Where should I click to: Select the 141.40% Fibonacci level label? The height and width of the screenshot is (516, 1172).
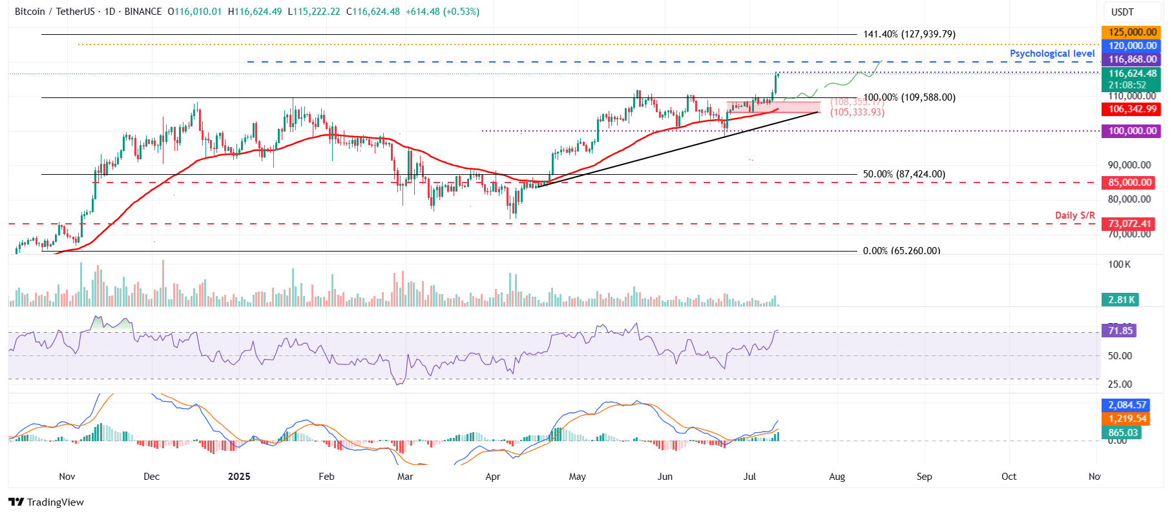908,34
